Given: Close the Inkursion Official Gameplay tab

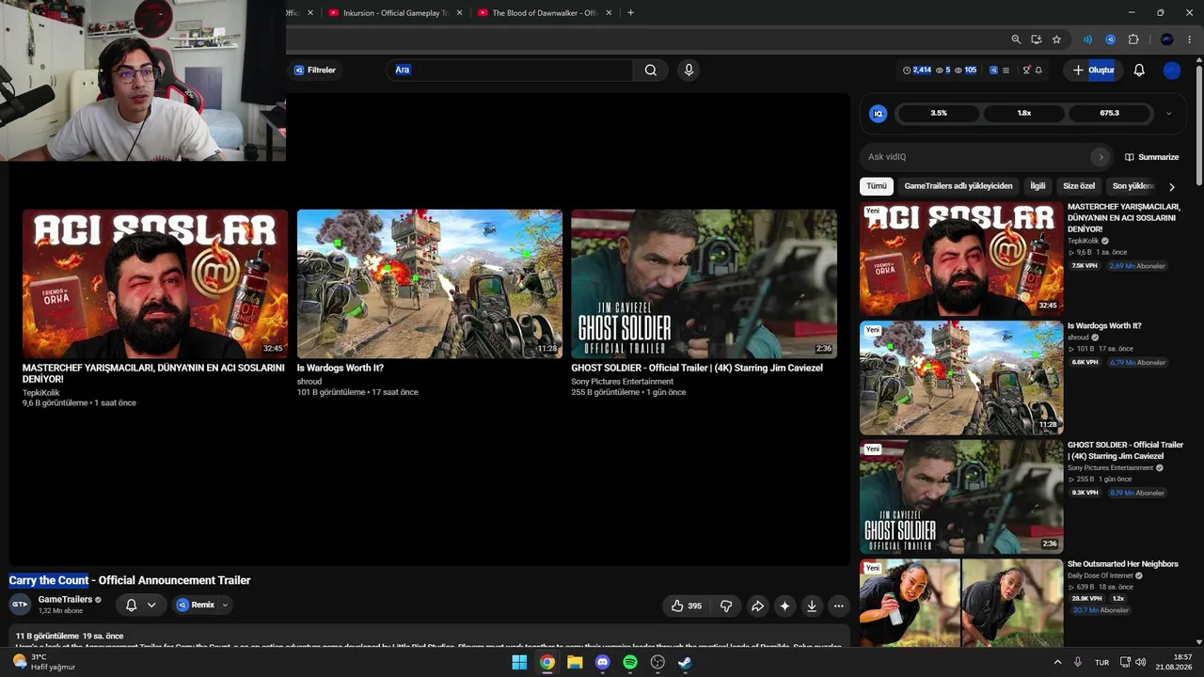Looking at the screenshot, I should click(x=459, y=13).
